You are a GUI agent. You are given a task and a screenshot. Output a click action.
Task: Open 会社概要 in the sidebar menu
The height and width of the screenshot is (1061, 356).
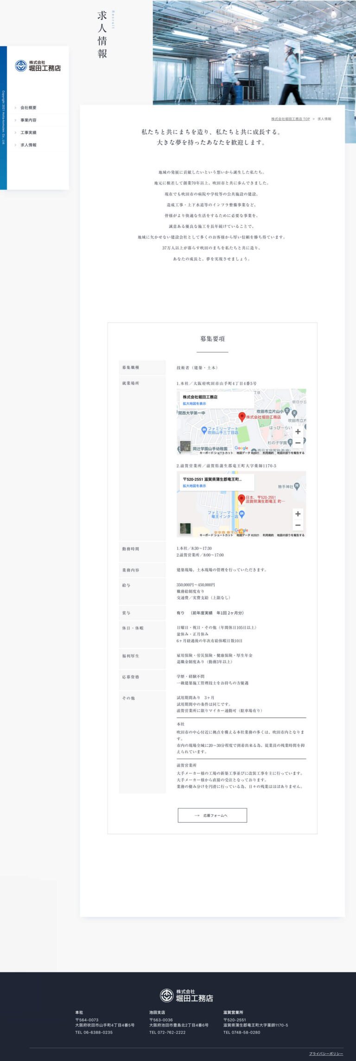tap(28, 108)
